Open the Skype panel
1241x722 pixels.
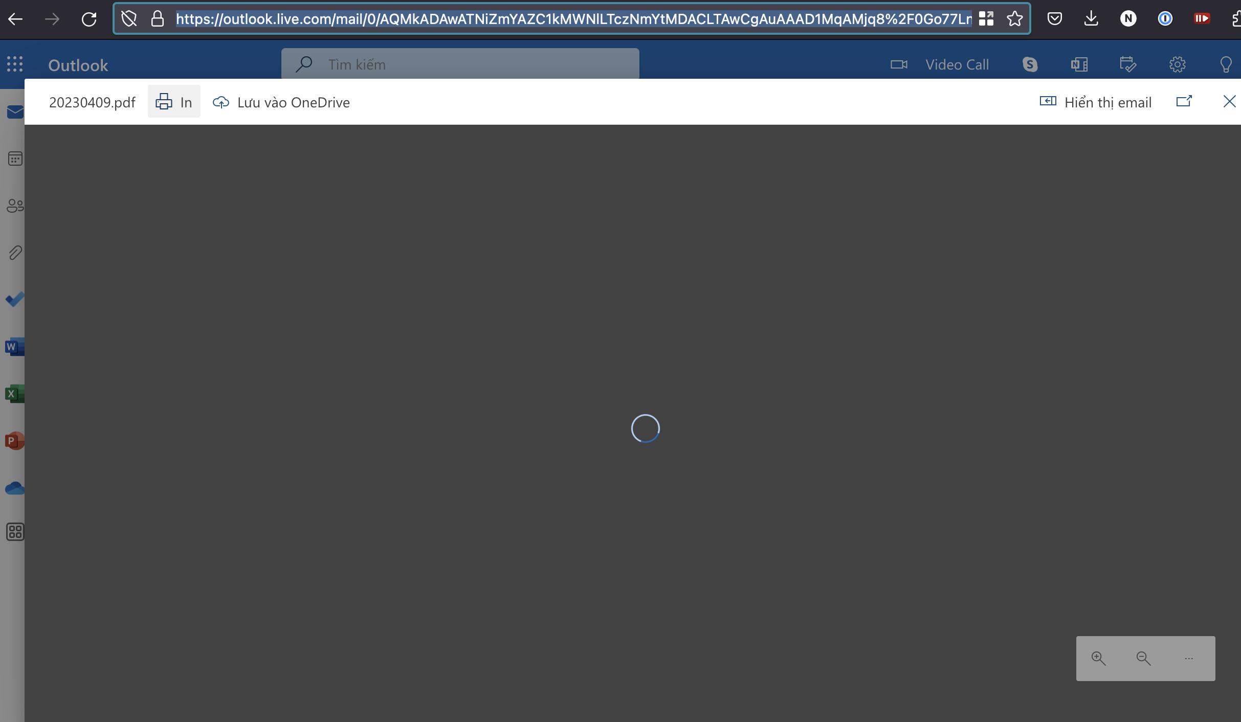(1030, 64)
